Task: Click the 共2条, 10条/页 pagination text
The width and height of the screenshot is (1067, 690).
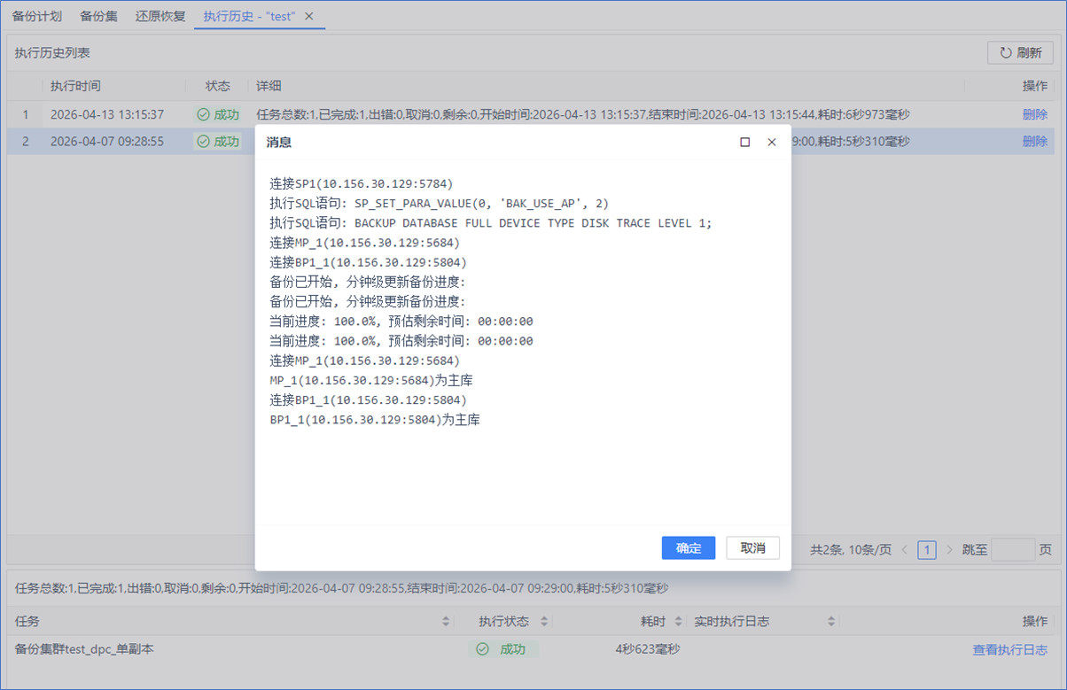Action: (x=851, y=550)
